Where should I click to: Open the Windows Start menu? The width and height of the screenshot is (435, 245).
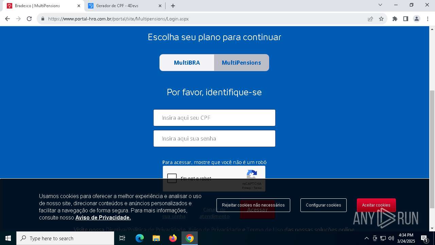(x=8, y=239)
